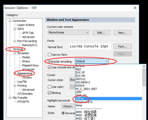Click encoding list scroll-up arrow
148x120 pixels.
[144, 66]
